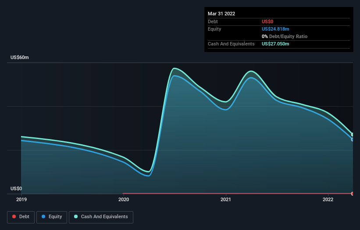Click the 2022 x-axis label
This screenshot has height=230, width=360.
(328, 199)
